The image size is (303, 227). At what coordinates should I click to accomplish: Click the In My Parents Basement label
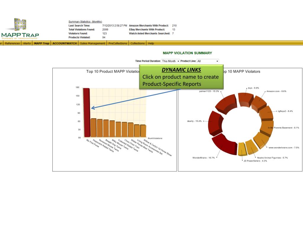(x=283, y=128)
